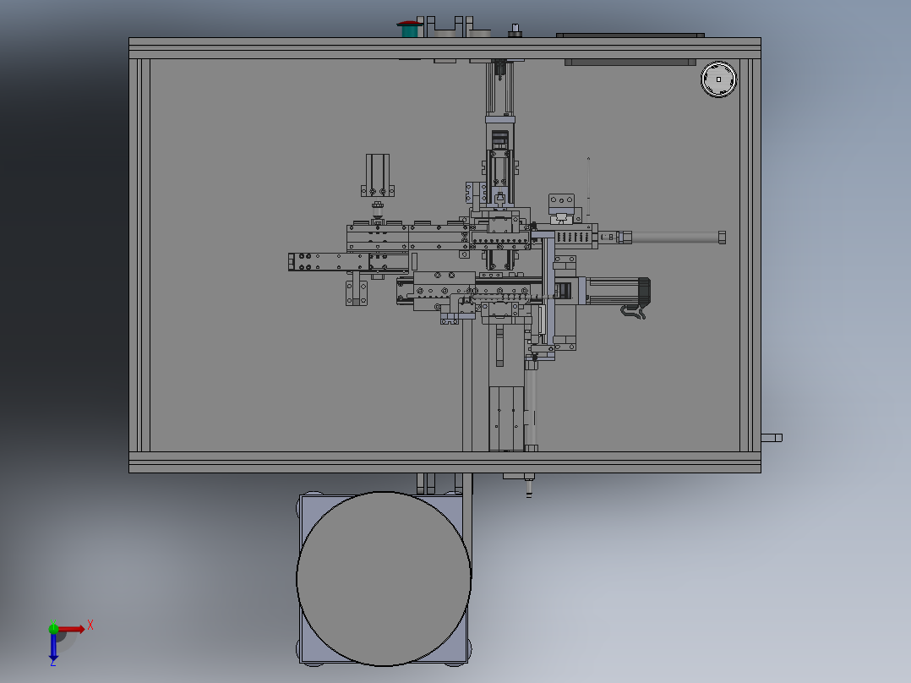Click the red X axis arrow

pos(72,629)
